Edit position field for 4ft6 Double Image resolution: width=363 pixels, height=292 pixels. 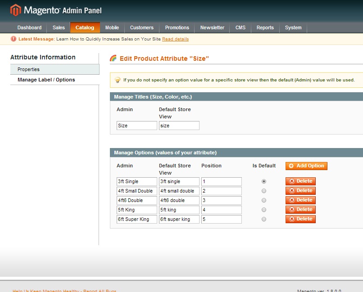click(x=221, y=200)
